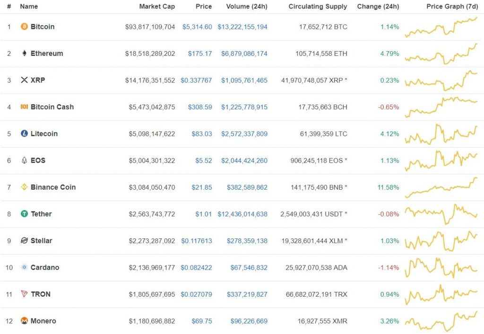Image resolution: width=484 pixels, height=334 pixels.
Task: Click Monero volume $96,226,669
Action: tap(249, 321)
